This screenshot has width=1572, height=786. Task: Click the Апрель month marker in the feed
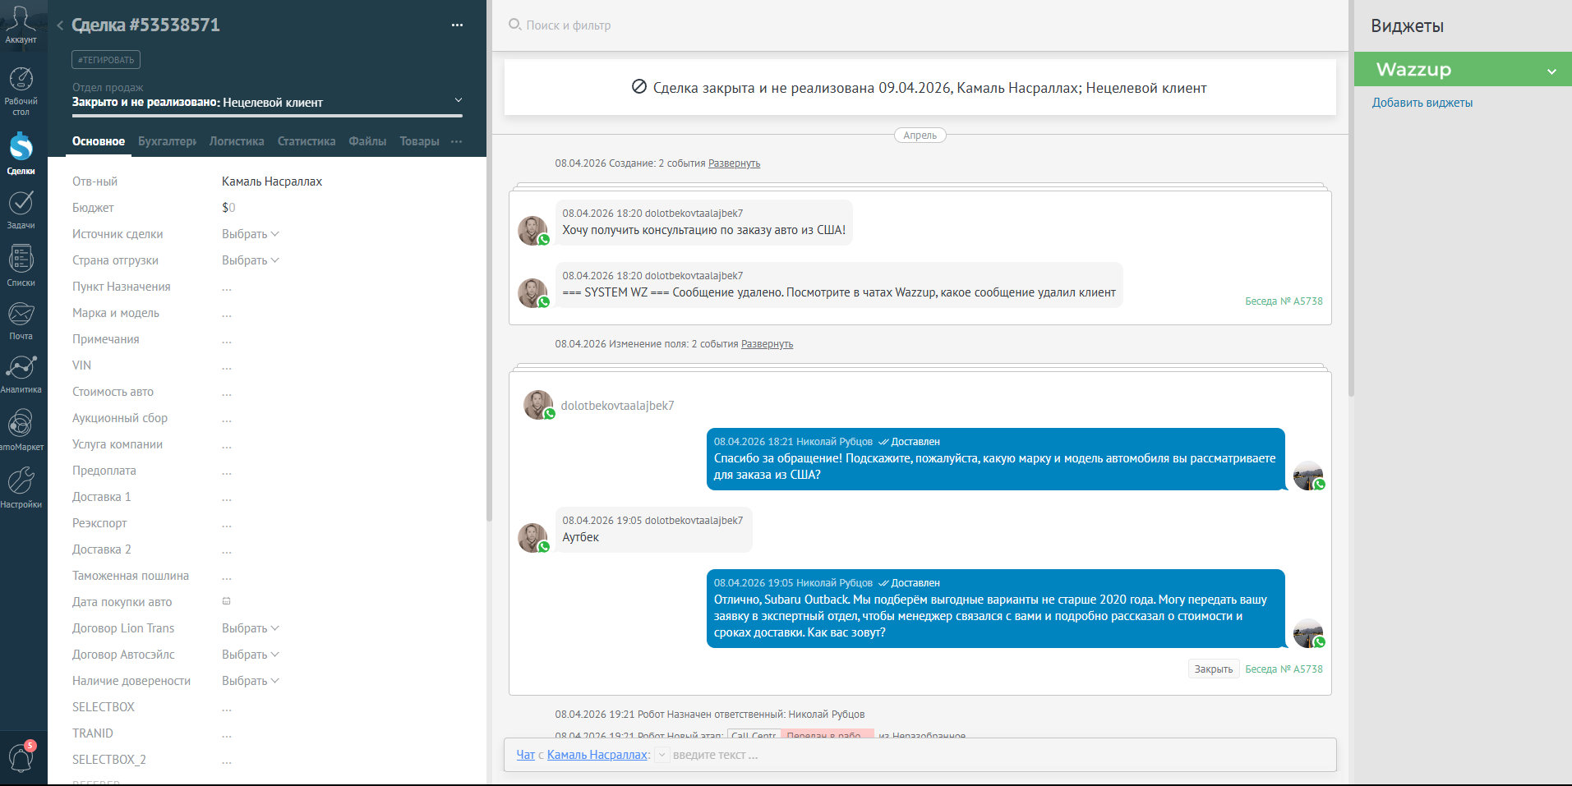920,136
